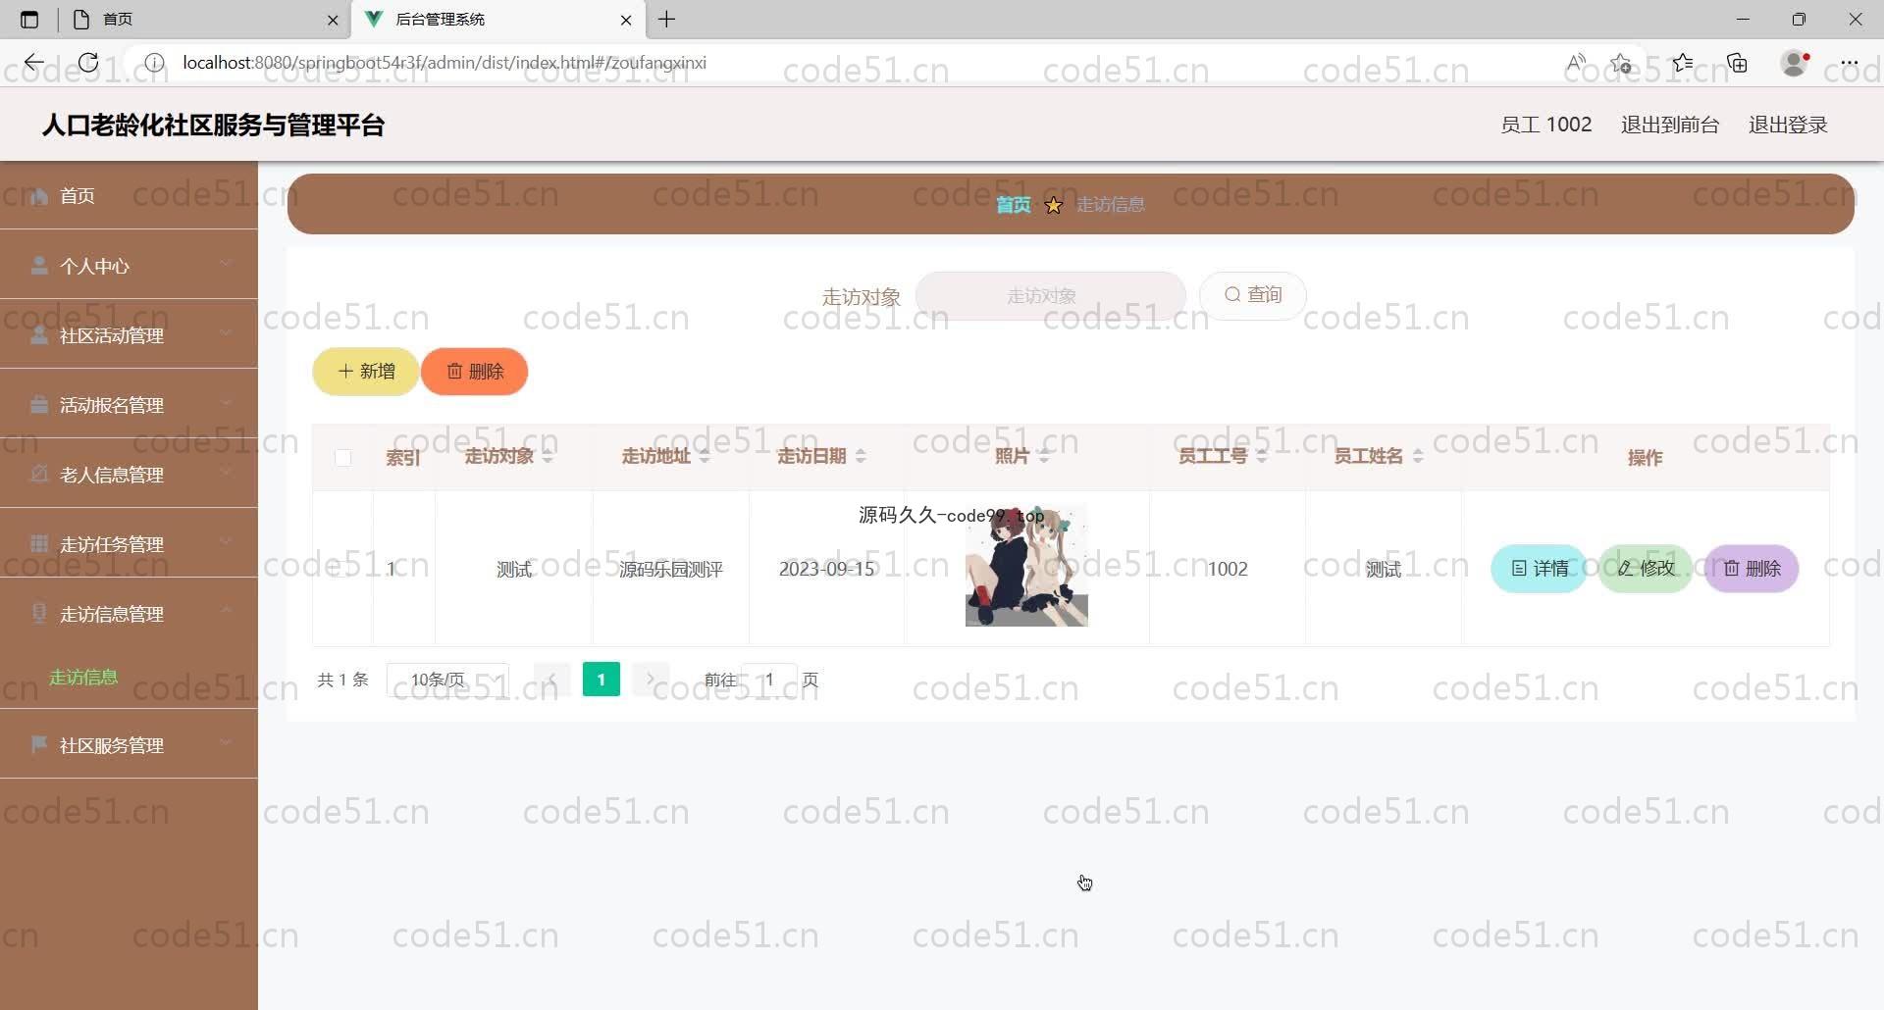Click 退出登录 link in header
Screen dimensions: 1884x1010
pyautogui.click(x=1787, y=125)
